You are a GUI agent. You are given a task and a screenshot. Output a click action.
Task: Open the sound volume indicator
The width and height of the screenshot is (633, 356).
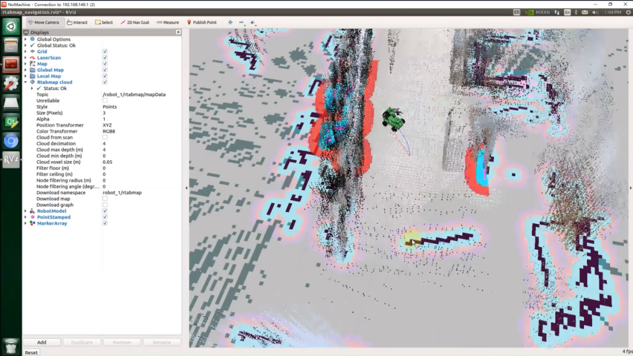(595, 12)
